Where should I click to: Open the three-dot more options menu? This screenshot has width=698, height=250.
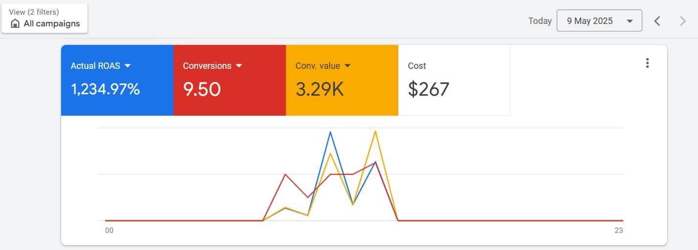647,63
